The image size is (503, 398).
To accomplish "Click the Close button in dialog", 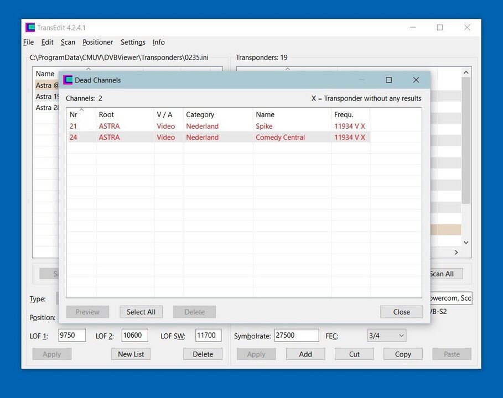I will coord(401,312).
